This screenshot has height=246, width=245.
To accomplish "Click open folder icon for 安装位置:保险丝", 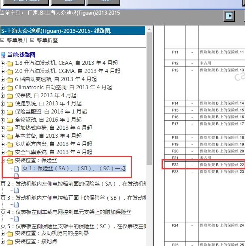I will click(10, 160).
